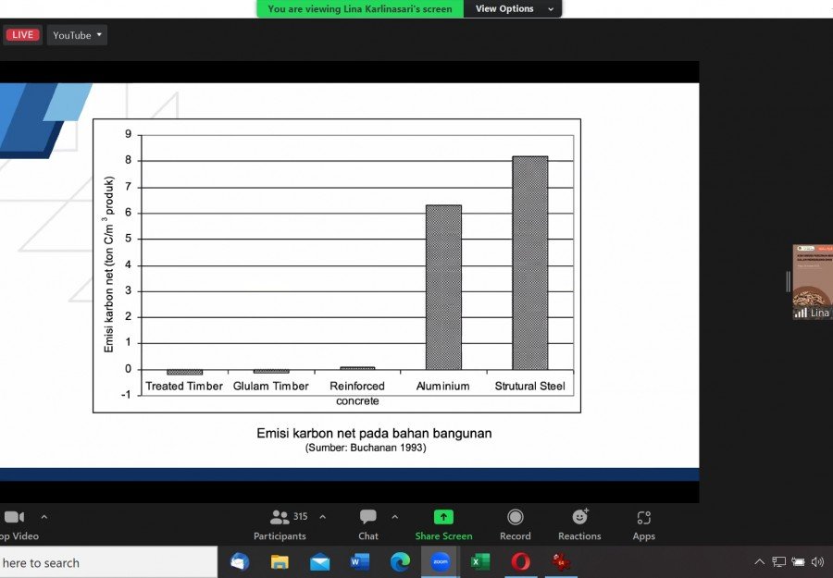Screen dimensions: 833x578
Task: Click the Windows search box
Action: click(108, 562)
